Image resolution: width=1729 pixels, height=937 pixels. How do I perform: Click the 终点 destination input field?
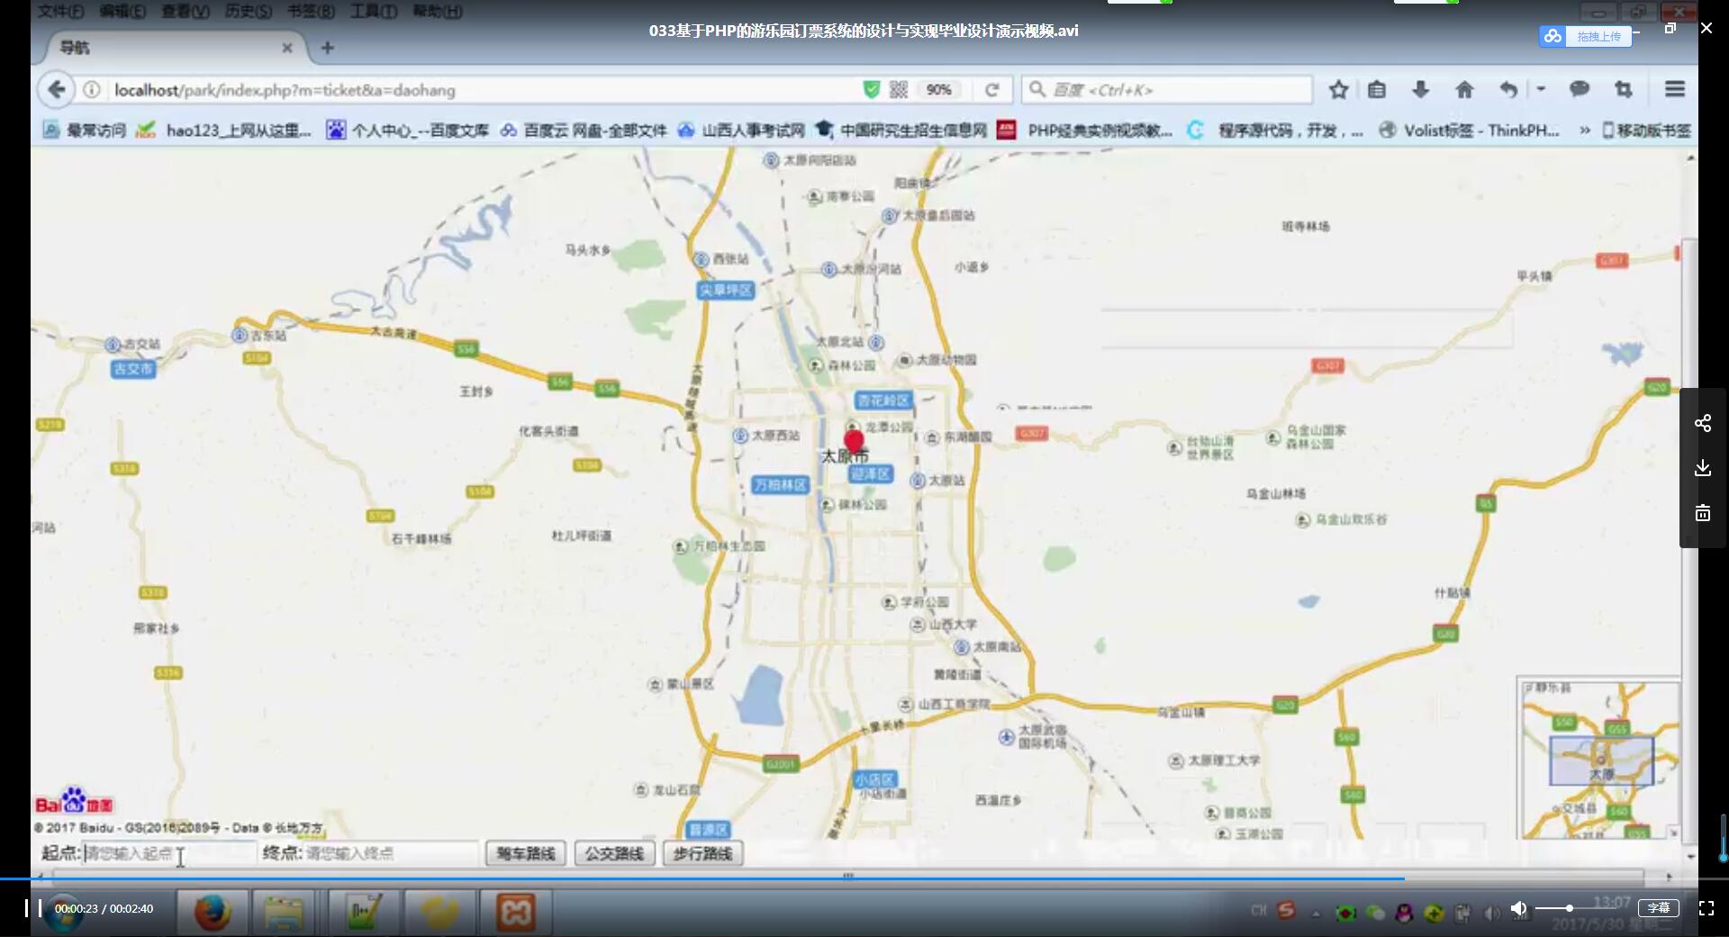(390, 853)
